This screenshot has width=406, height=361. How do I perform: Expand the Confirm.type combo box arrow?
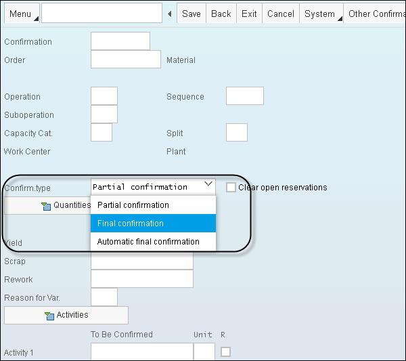coord(208,184)
